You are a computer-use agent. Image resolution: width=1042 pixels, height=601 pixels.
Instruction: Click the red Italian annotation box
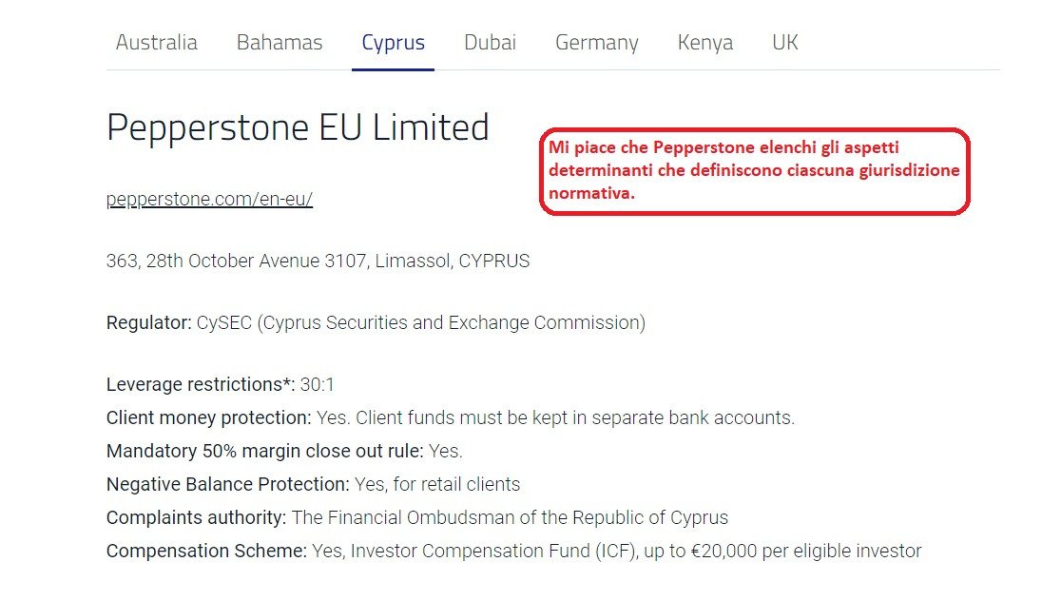pos(754,171)
